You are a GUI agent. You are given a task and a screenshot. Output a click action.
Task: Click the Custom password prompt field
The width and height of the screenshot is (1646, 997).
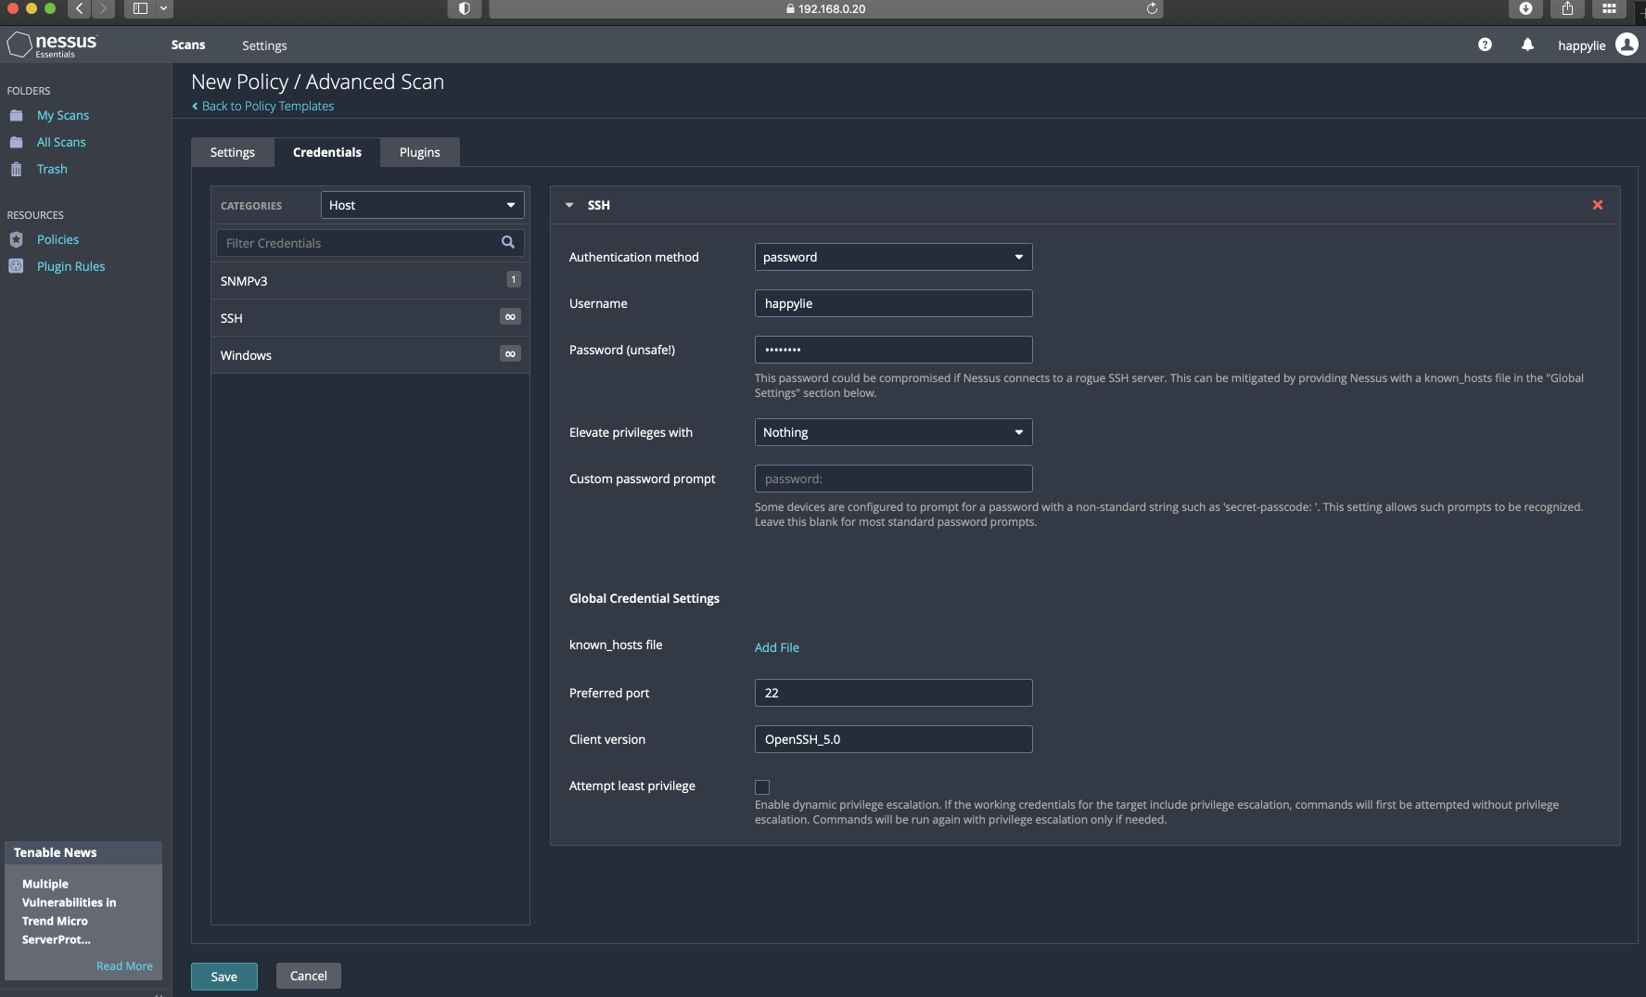tap(893, 479)
